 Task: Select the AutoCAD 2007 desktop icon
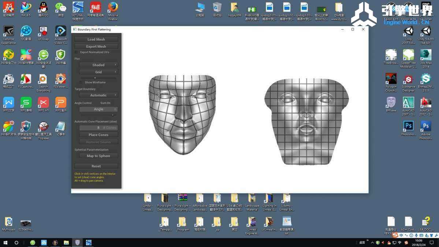(x=408, y=107)
